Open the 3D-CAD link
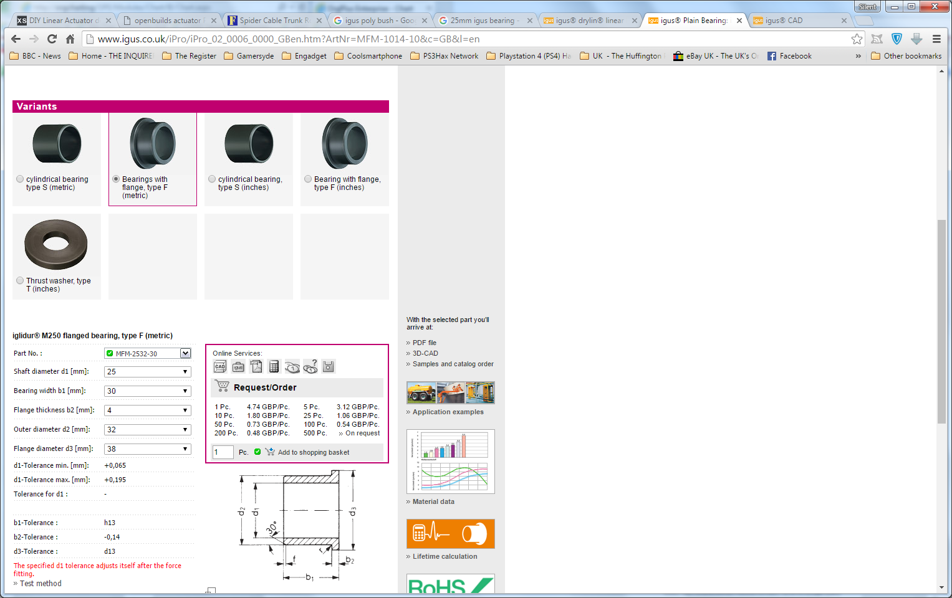 [x=425, y=353]
